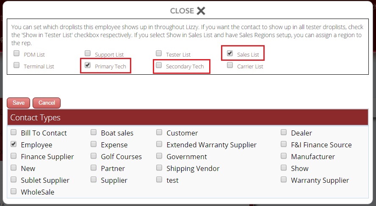Enable the PDM List checkbox
The image size is (376, 206).
(17, 54)
